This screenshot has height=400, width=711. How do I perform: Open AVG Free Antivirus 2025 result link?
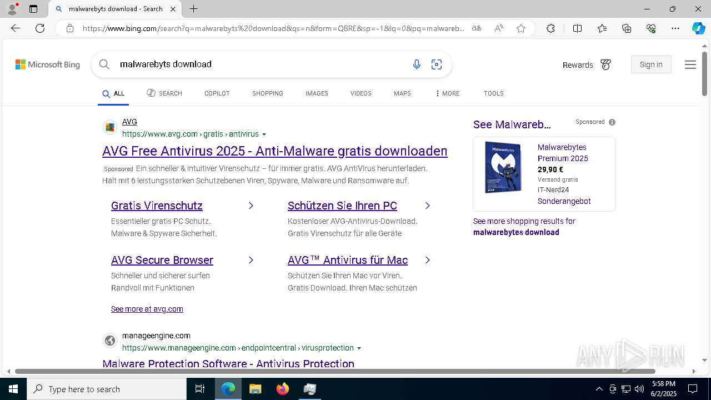point(275,151)
